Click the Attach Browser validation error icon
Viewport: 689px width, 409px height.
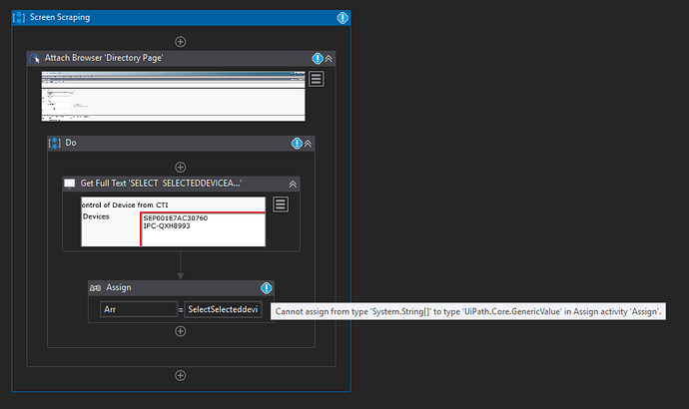tap(318, 59)
